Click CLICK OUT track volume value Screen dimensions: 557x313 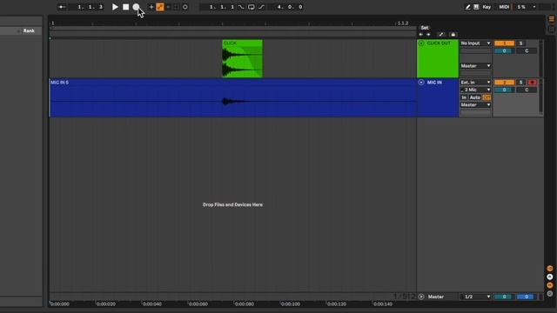coord(504,50)
